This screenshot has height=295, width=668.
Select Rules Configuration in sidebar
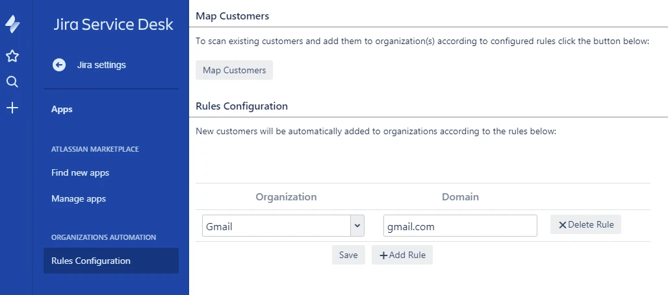[x=110, y=261]
